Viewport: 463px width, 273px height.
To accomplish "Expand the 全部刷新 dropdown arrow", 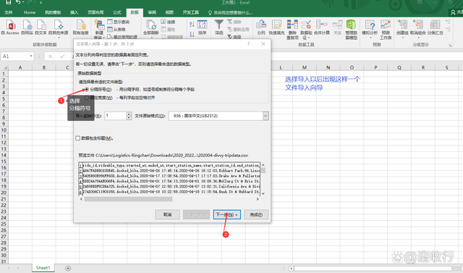I will click(151, 37).
